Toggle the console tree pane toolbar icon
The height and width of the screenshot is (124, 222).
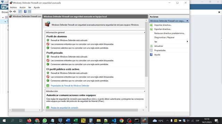point(20,12)
